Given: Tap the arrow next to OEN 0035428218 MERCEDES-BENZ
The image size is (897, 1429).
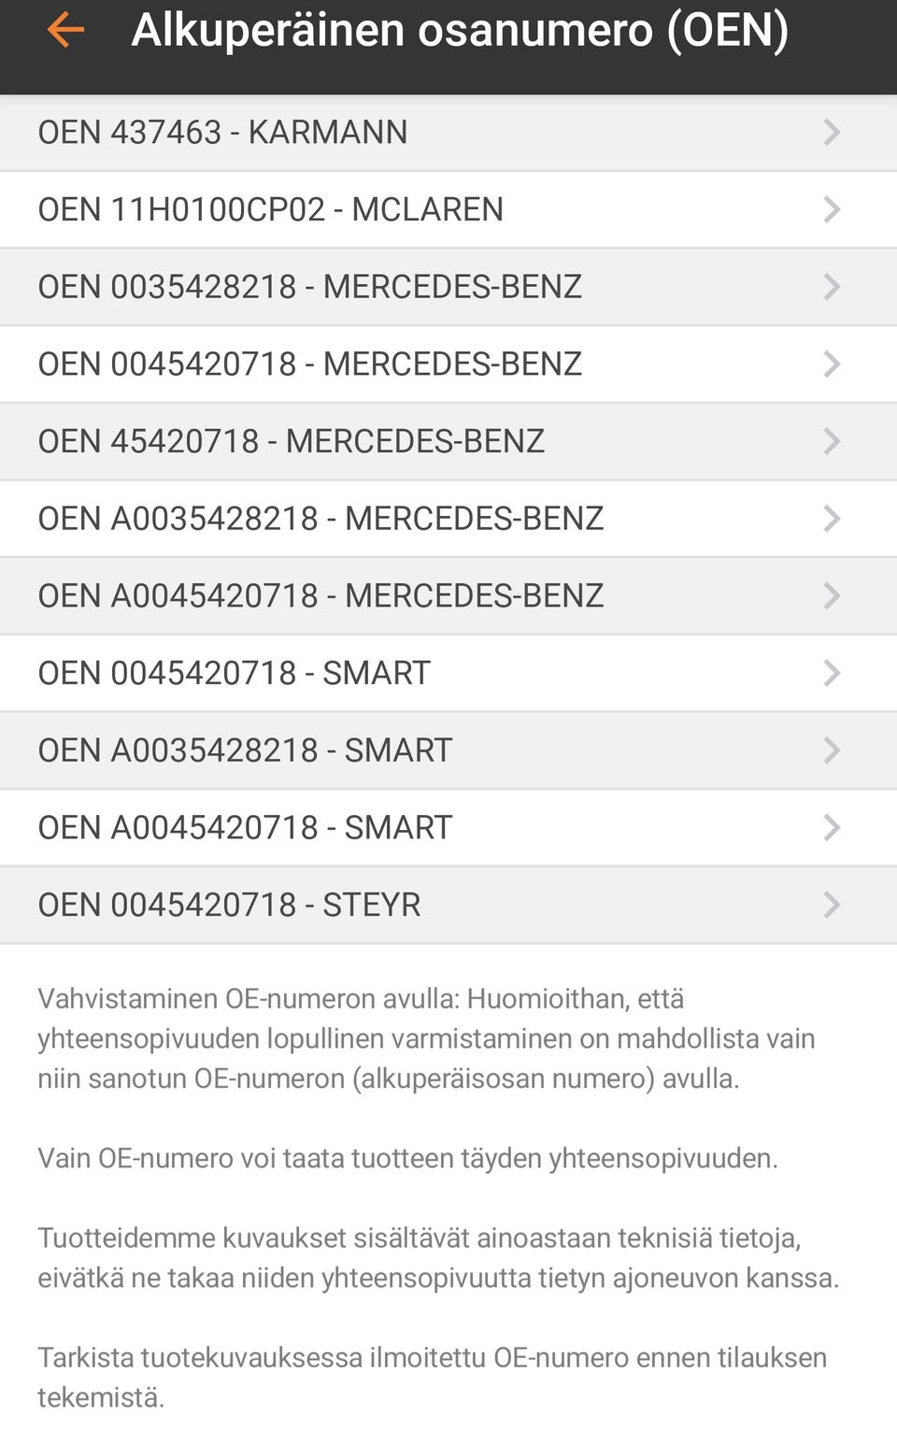Looking at the screenshot, I should coord(832,286).
